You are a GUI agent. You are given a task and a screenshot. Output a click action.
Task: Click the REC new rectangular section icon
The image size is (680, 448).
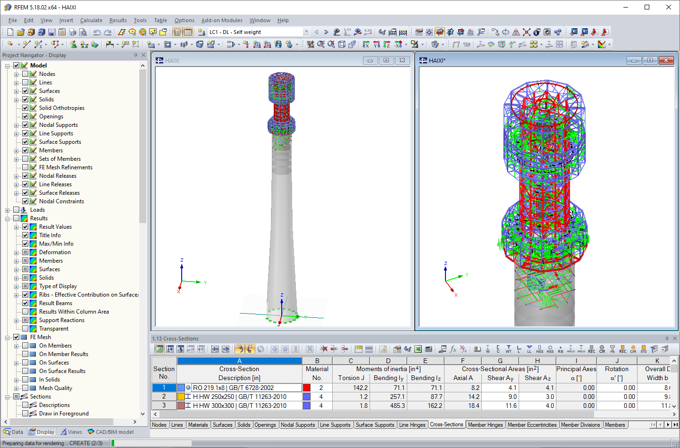click(x=622, y=349)
